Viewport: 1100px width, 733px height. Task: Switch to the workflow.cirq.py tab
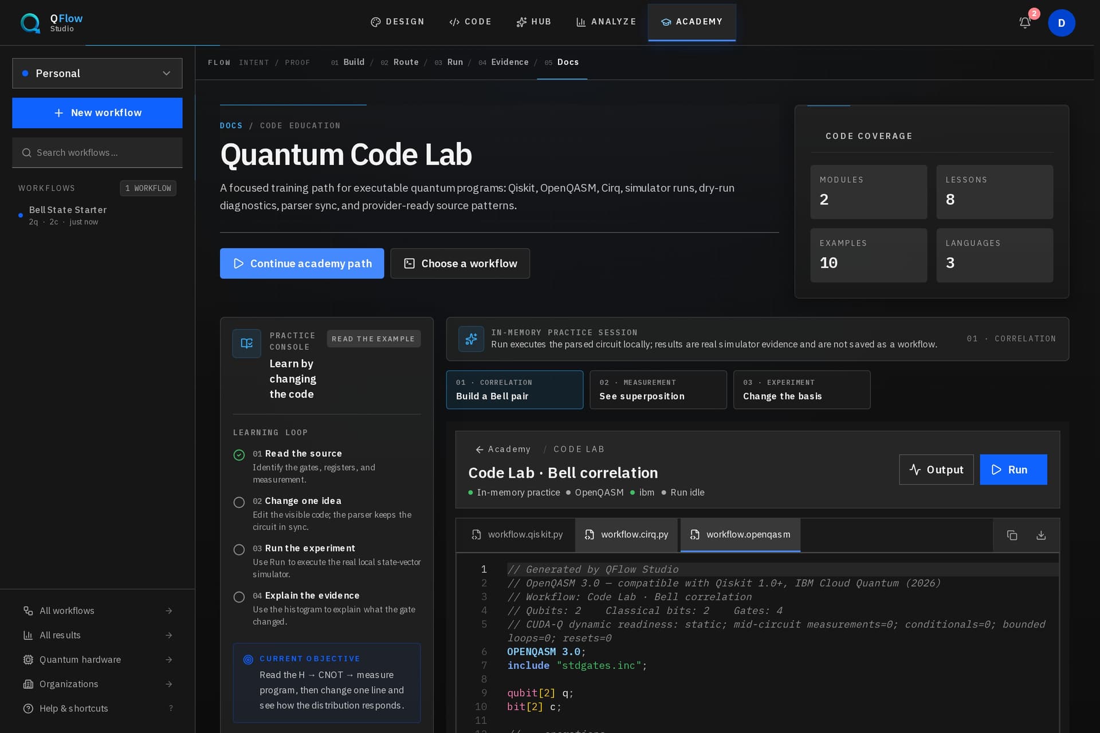tap(626, 534)
